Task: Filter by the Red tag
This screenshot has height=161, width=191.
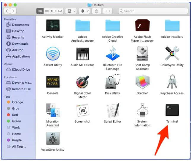Action: (x=12, y=115)
